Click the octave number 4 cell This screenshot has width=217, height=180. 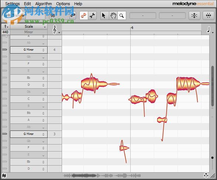coord(55,50)
